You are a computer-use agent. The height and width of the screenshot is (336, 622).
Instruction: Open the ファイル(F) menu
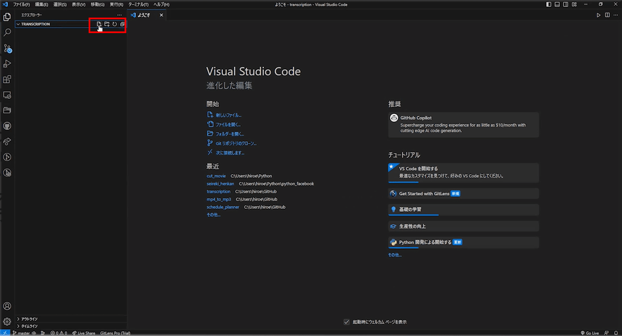[x=21, y=5]
